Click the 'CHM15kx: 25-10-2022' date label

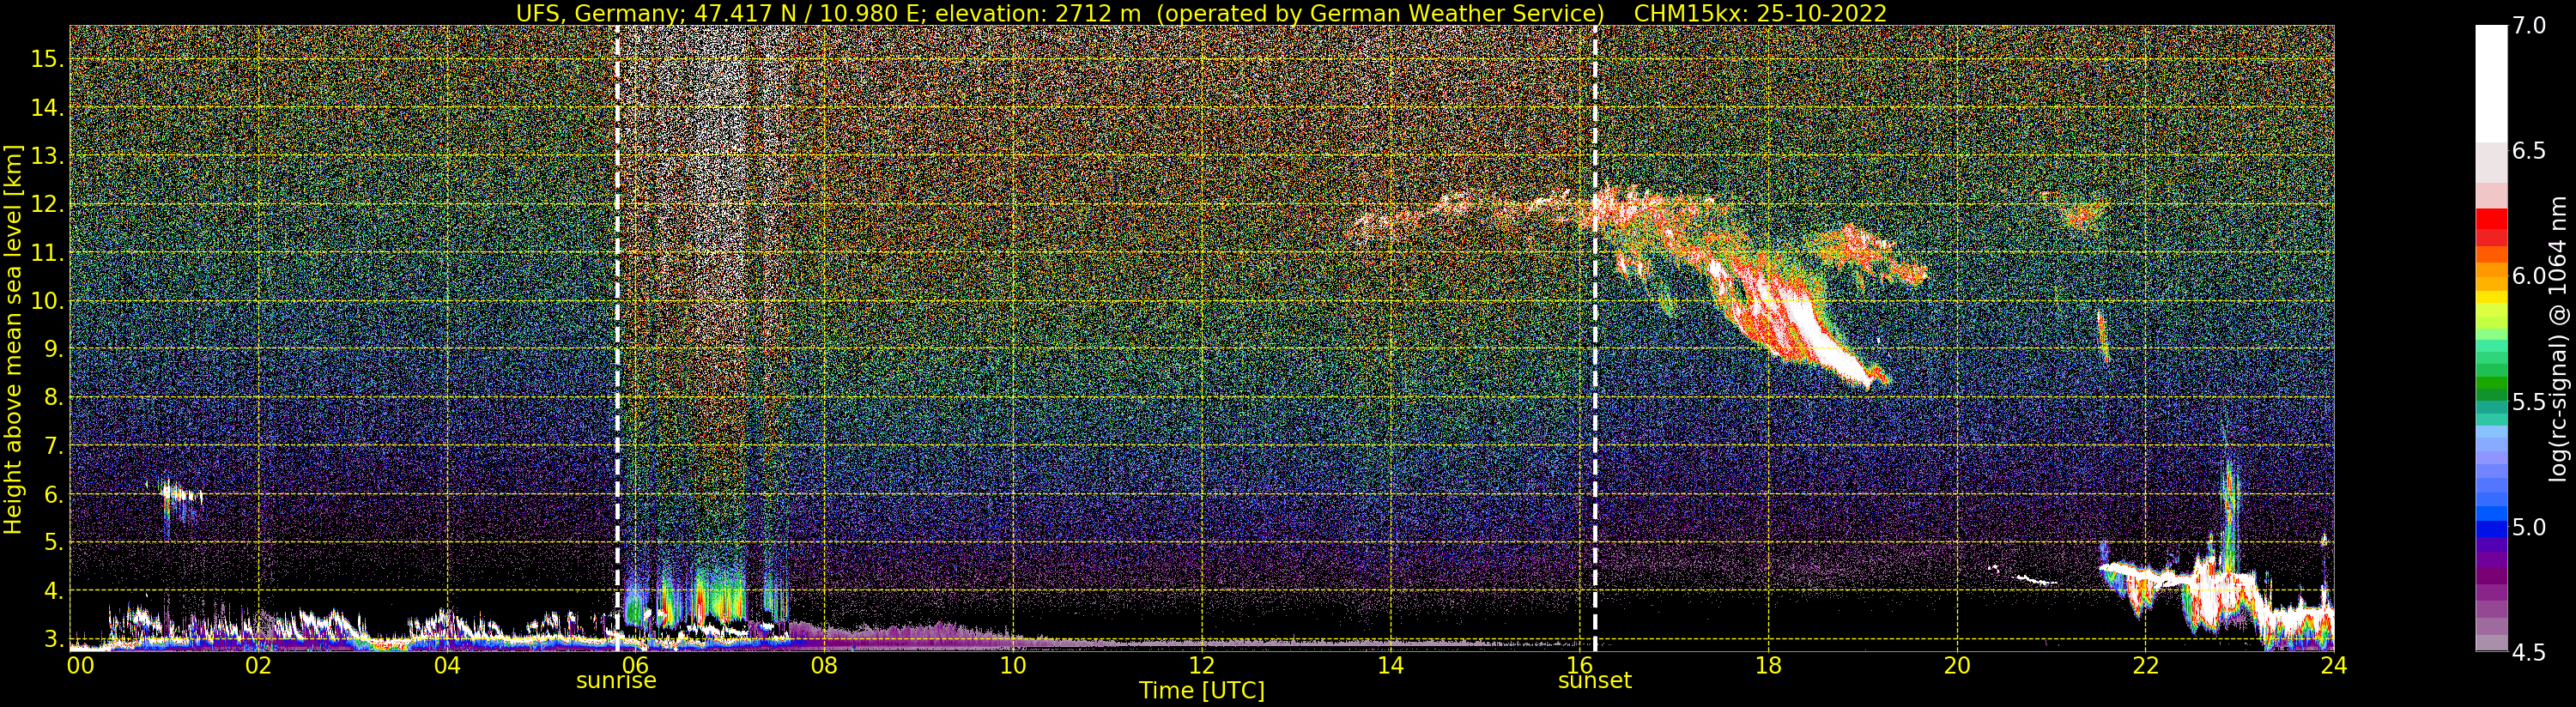point(1760,13)
